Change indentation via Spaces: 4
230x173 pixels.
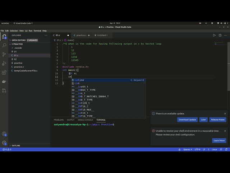(188, 149)
